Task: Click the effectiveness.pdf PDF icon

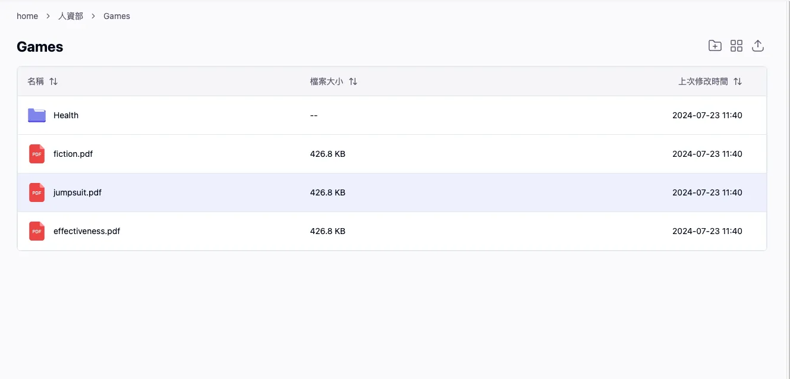Action: [37, 231]
